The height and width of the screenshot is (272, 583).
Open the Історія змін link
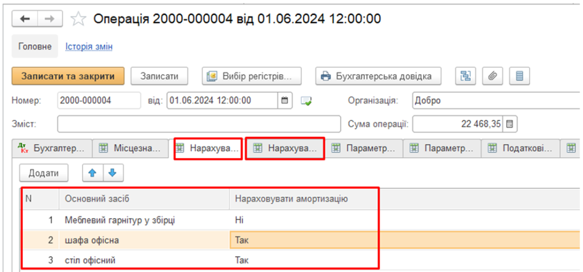(89, 47)
